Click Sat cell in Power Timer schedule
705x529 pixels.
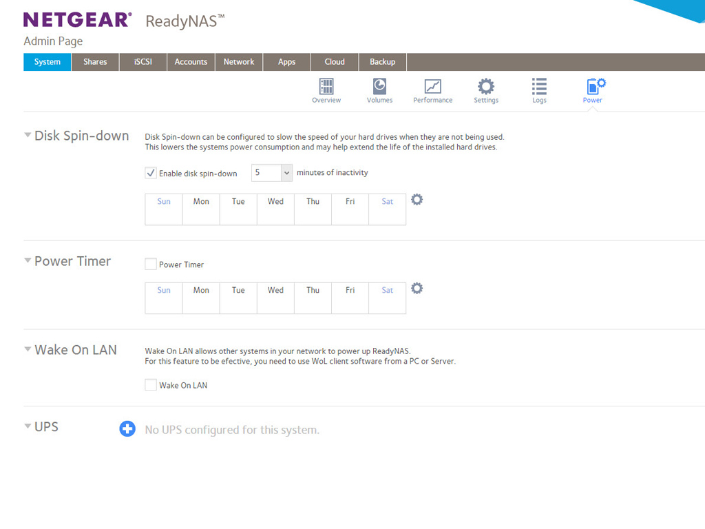click(x=387, y=298)
